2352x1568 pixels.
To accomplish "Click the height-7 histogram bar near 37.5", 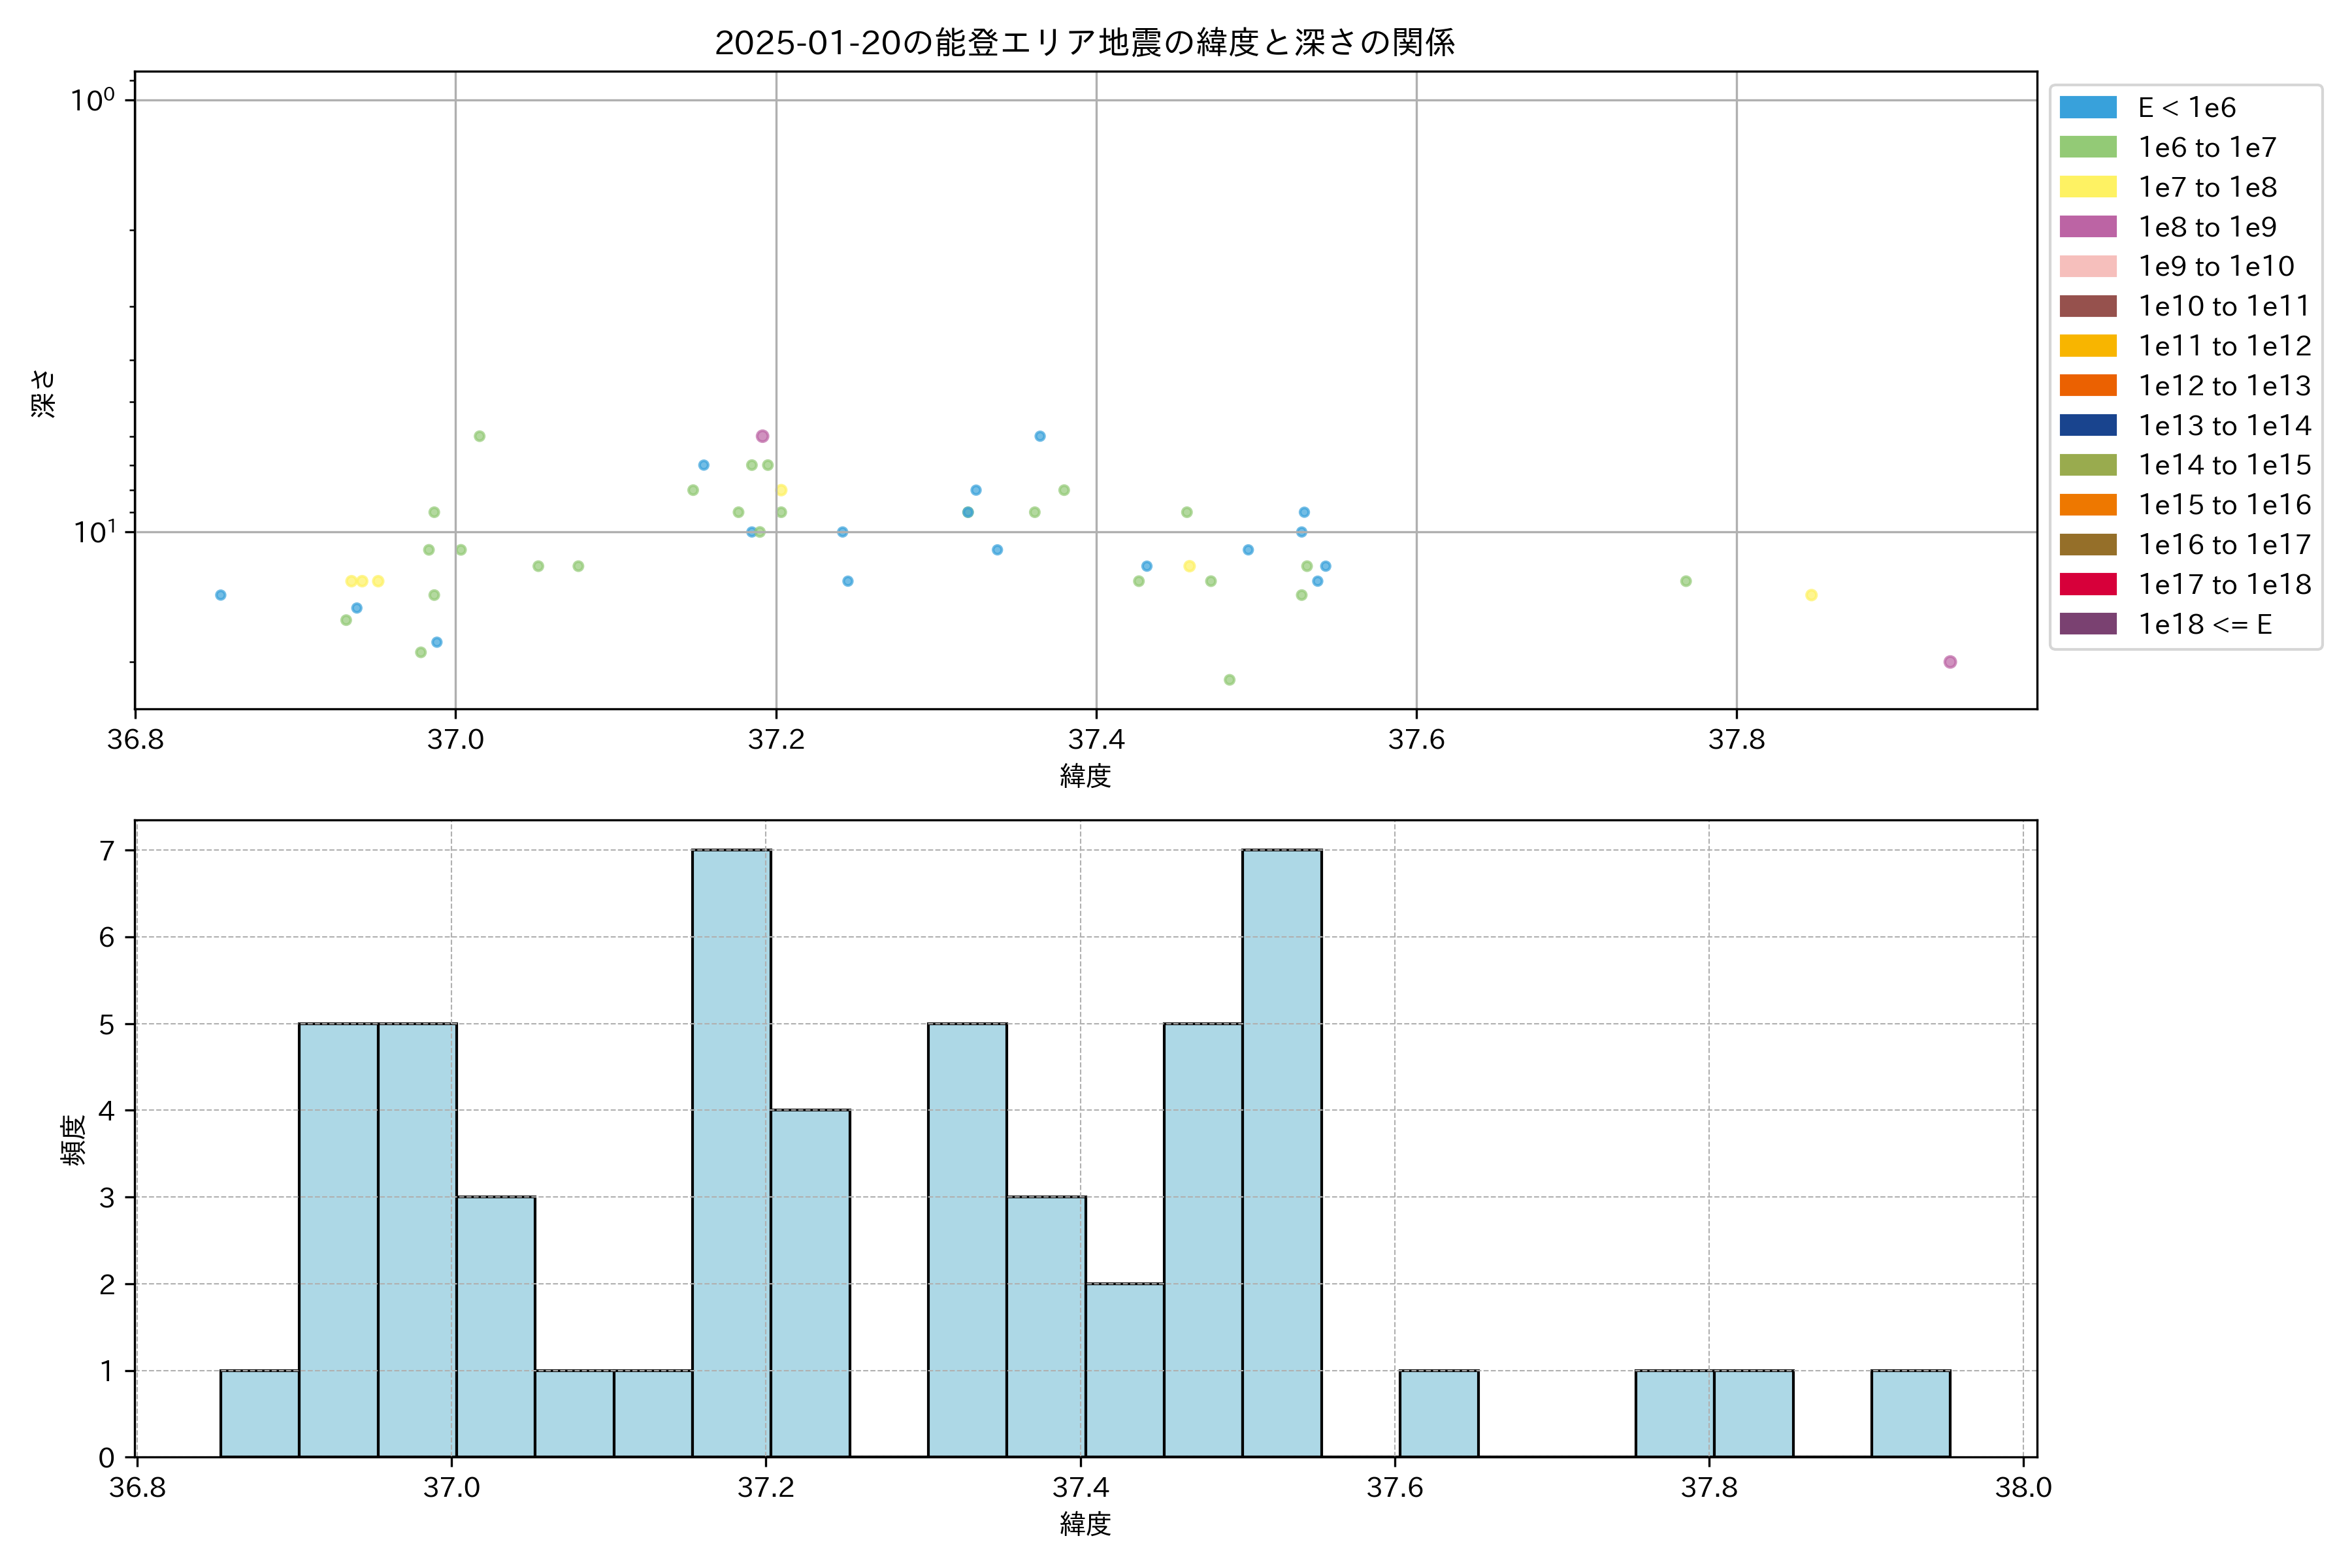I will [x=1281, y=1152].
